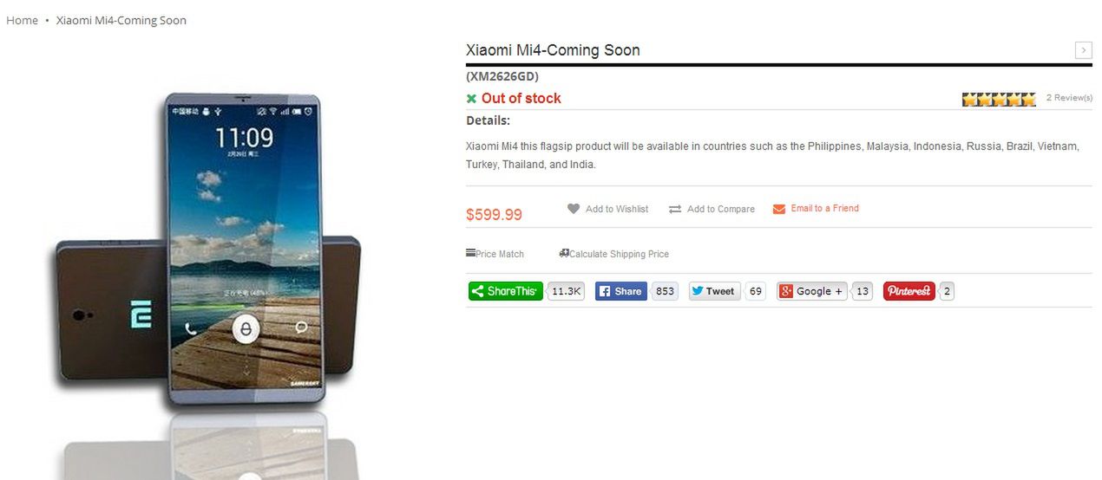This screenshot has width=1102, height=480.
Task: Click the Facebook share count 853
Action: pyautogui.click(x=665, y=291)
